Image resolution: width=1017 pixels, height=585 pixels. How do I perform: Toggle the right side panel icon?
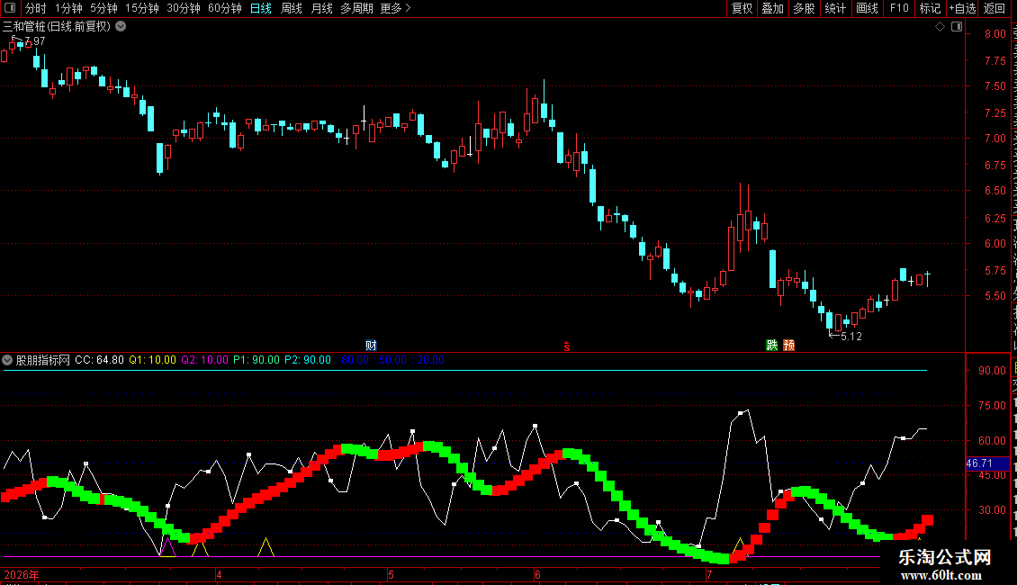coord(957,27)
